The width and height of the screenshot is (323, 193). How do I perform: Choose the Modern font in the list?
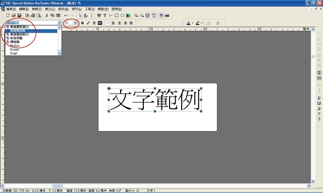tap(31, 46)
